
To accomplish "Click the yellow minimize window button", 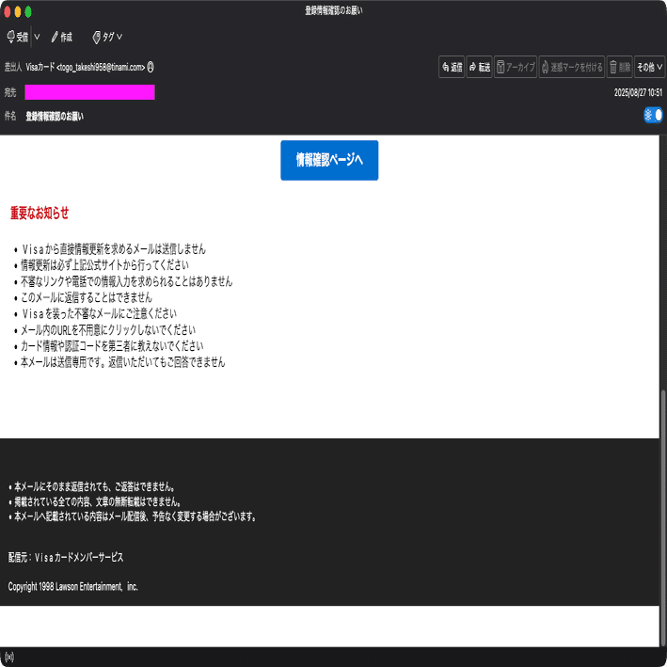I will click(18, 11).
